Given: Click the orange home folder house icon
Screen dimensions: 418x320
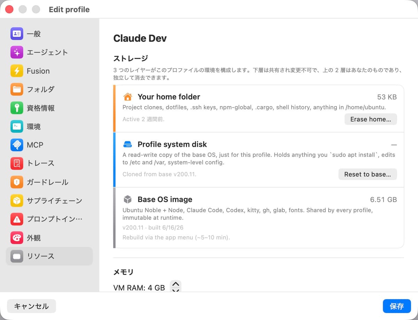Looking at the screenshot, I should pos(128,97).
